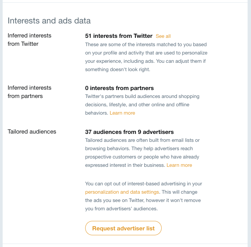
Task: Select the Inferred interests from partners label
Action: pos(30,92)
